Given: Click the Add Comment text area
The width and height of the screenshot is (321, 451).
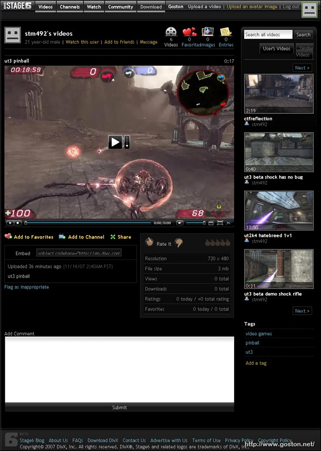Looking at the screenshot, I should coord(119,369).
